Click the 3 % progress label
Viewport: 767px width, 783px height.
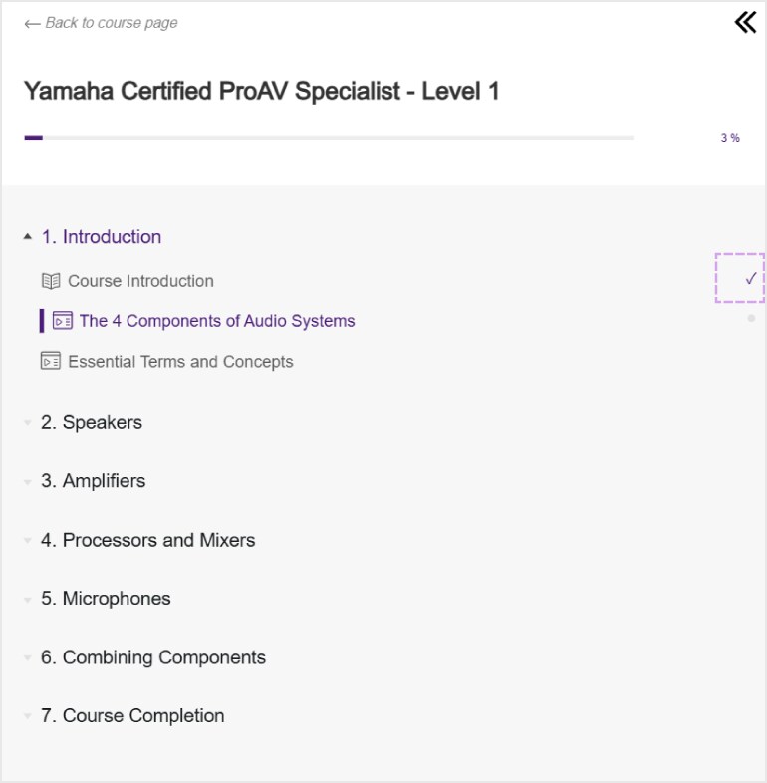(730, 138)
